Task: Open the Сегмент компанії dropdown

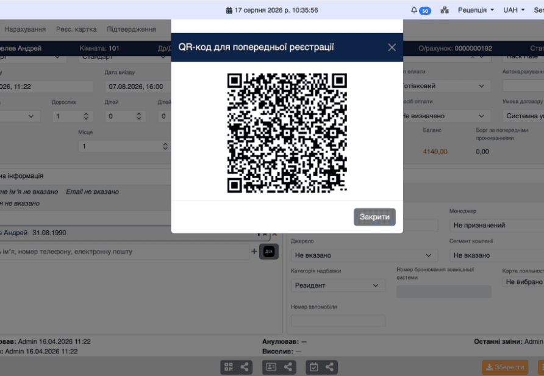Action: tap(496, 255)
